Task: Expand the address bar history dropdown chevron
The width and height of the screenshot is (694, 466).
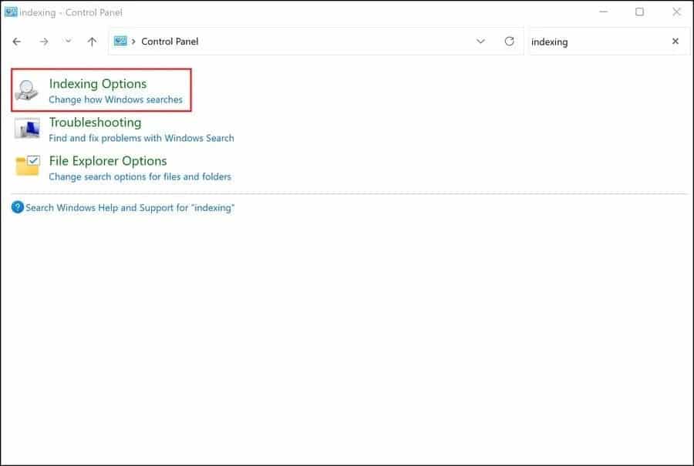Action: (480, 42)
